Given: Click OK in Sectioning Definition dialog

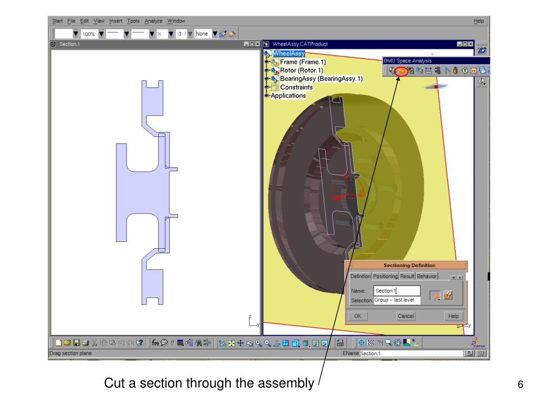Looking at the screenshot, I should point(358,316).
